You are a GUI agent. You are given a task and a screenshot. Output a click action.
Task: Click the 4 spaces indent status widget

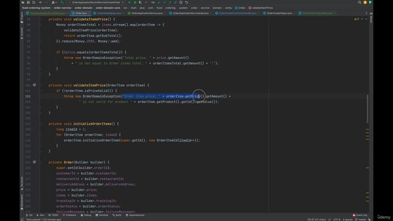[348, 220]
